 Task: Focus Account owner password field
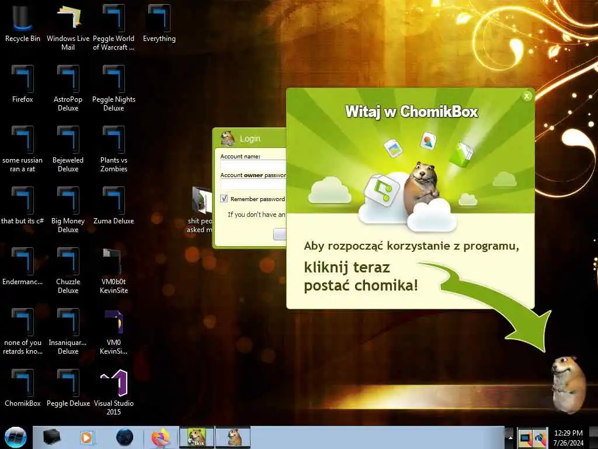click(x=253, y=184)
